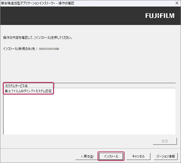Viewport: 181px width, 163px height.
Task: Click the empty column header beside カスタムサービス名
Action: pos(115,86)
